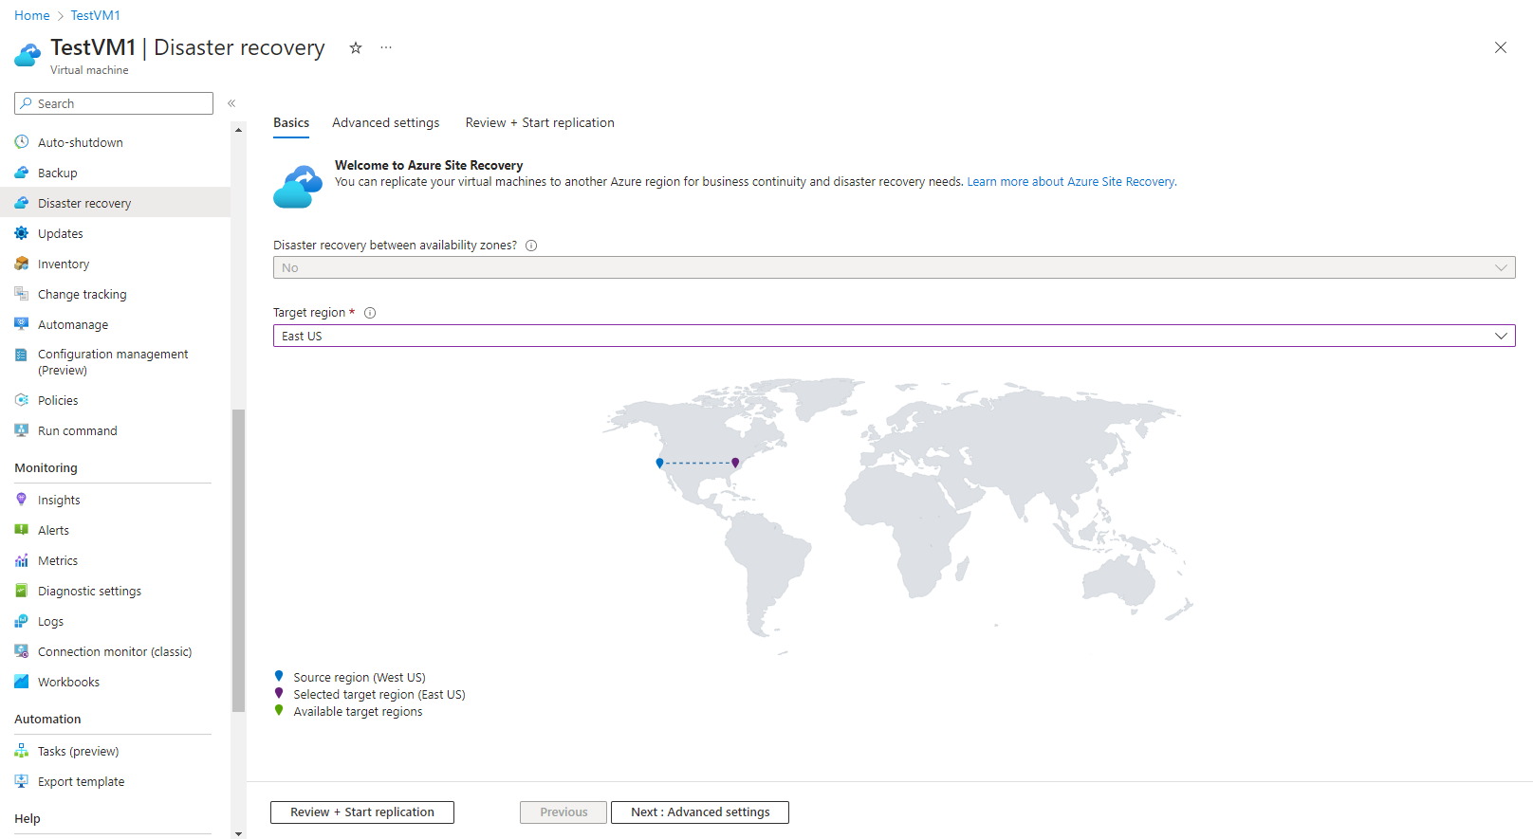The image size is (1533, 839).
Task: Click sidebar scroll-down arrow
Action: pyautogui.click(x=238, y=833)
